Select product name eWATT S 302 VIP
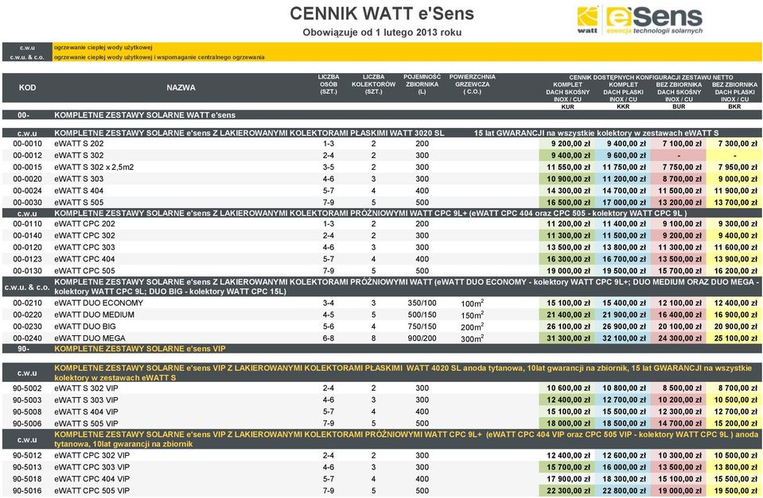The image size is (763, 498). 86,388
